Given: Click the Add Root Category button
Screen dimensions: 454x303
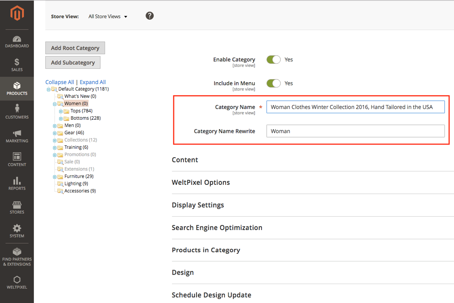Looking at the screenshot, I should click(75, 48).
